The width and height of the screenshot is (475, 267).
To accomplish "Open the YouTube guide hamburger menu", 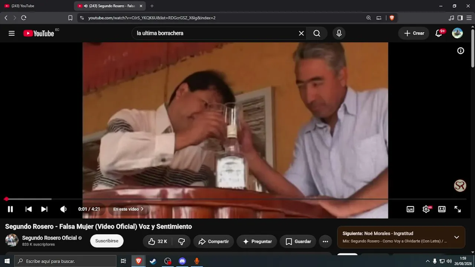I will coord(12,33).
